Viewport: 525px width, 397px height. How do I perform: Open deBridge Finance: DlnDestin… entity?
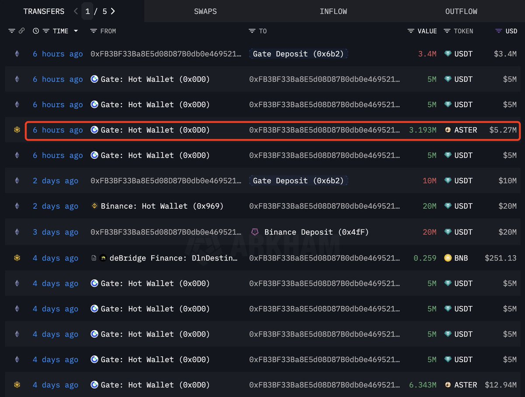[x=173, y=258]
